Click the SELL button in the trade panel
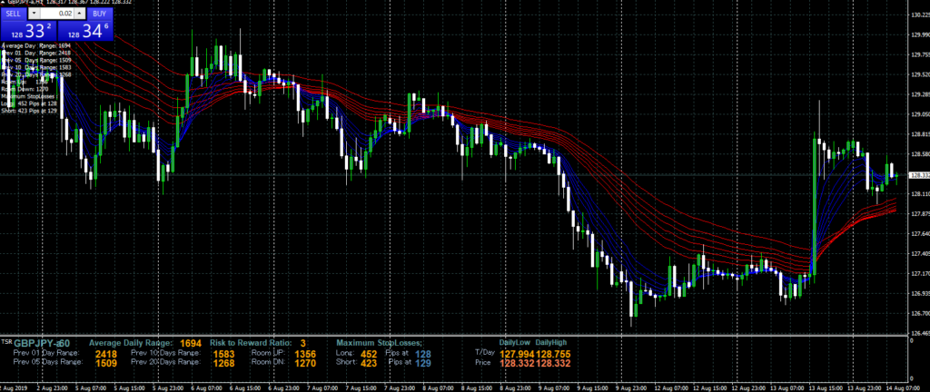Viewport: 930px width, 392px height. (x=14, y=15)
